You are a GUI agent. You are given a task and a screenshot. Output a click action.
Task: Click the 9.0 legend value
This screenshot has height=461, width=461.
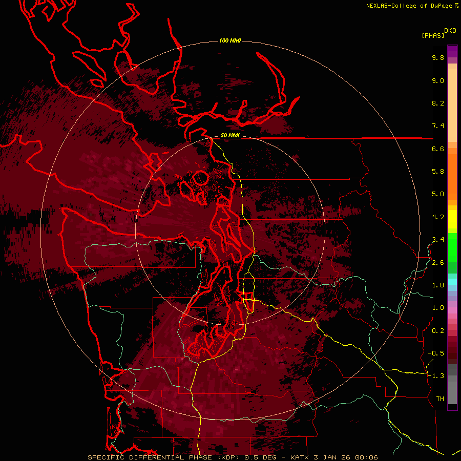438,80
